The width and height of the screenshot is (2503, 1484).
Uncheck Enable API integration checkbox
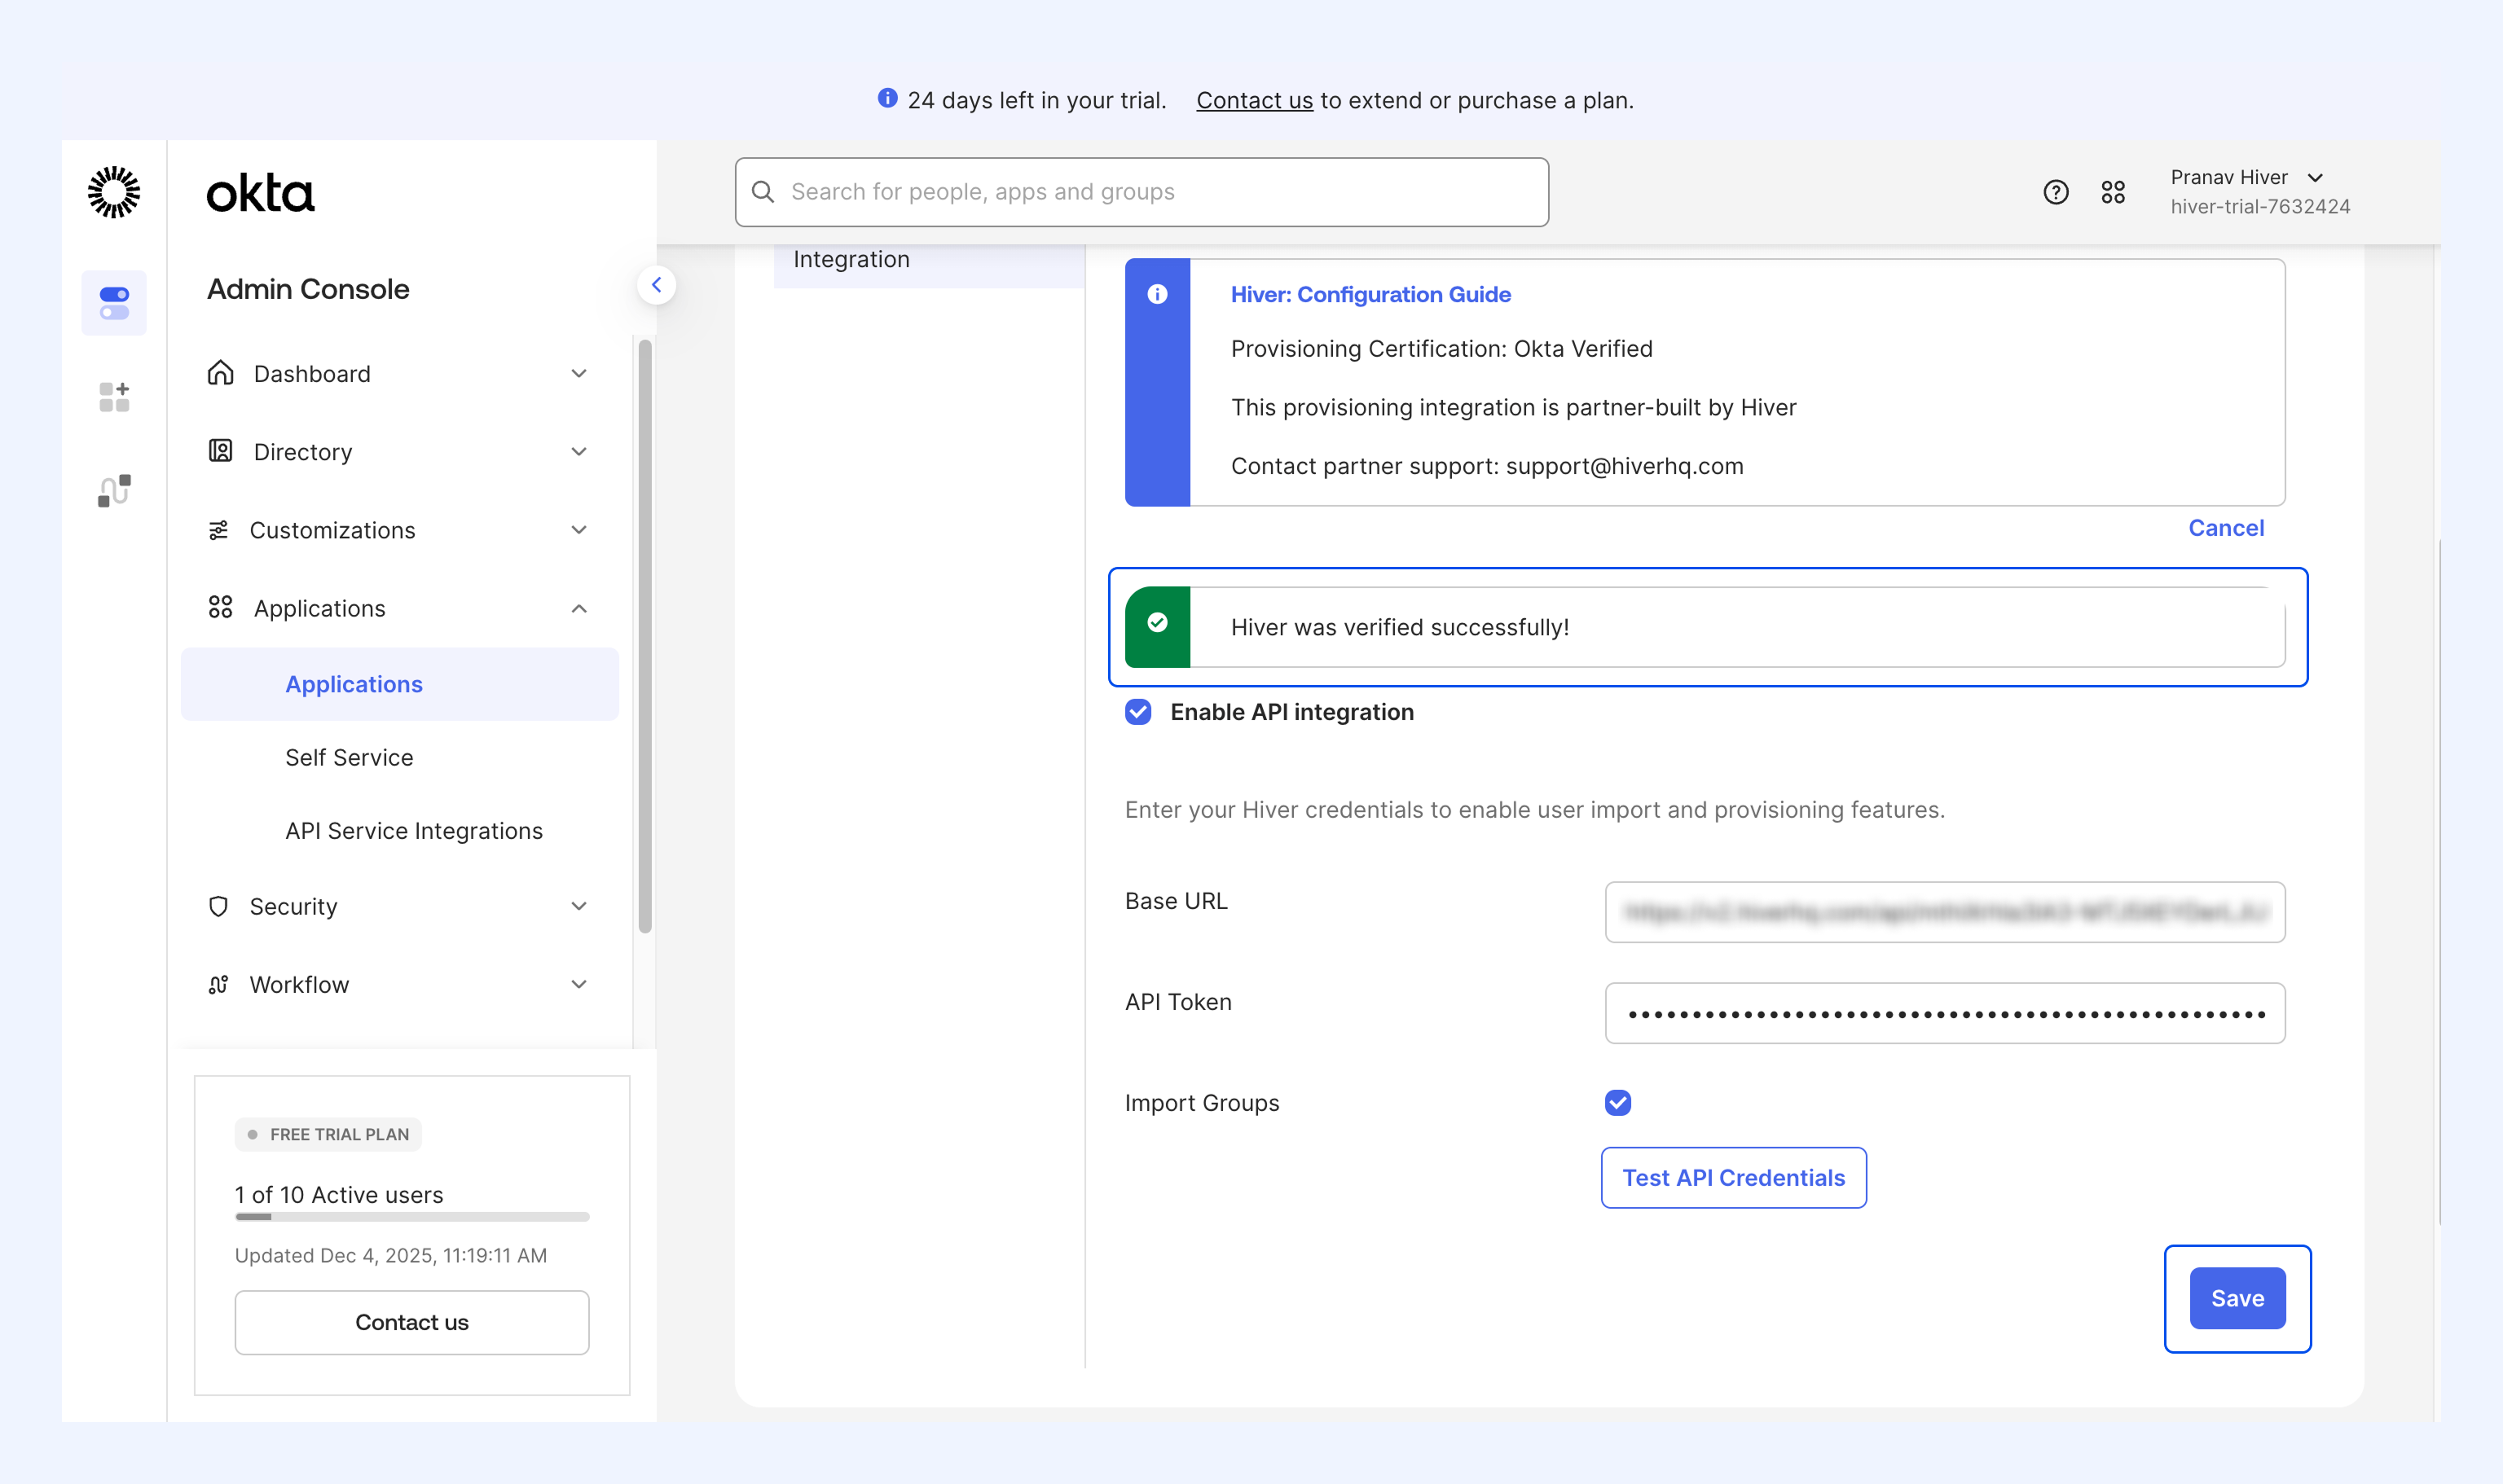[x=1138, y=712]
